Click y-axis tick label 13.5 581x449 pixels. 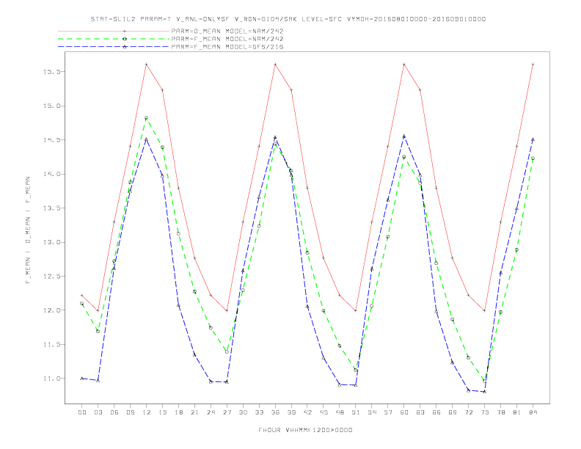(51, 208)
